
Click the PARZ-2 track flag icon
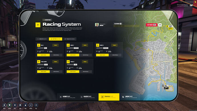point(98,45)
